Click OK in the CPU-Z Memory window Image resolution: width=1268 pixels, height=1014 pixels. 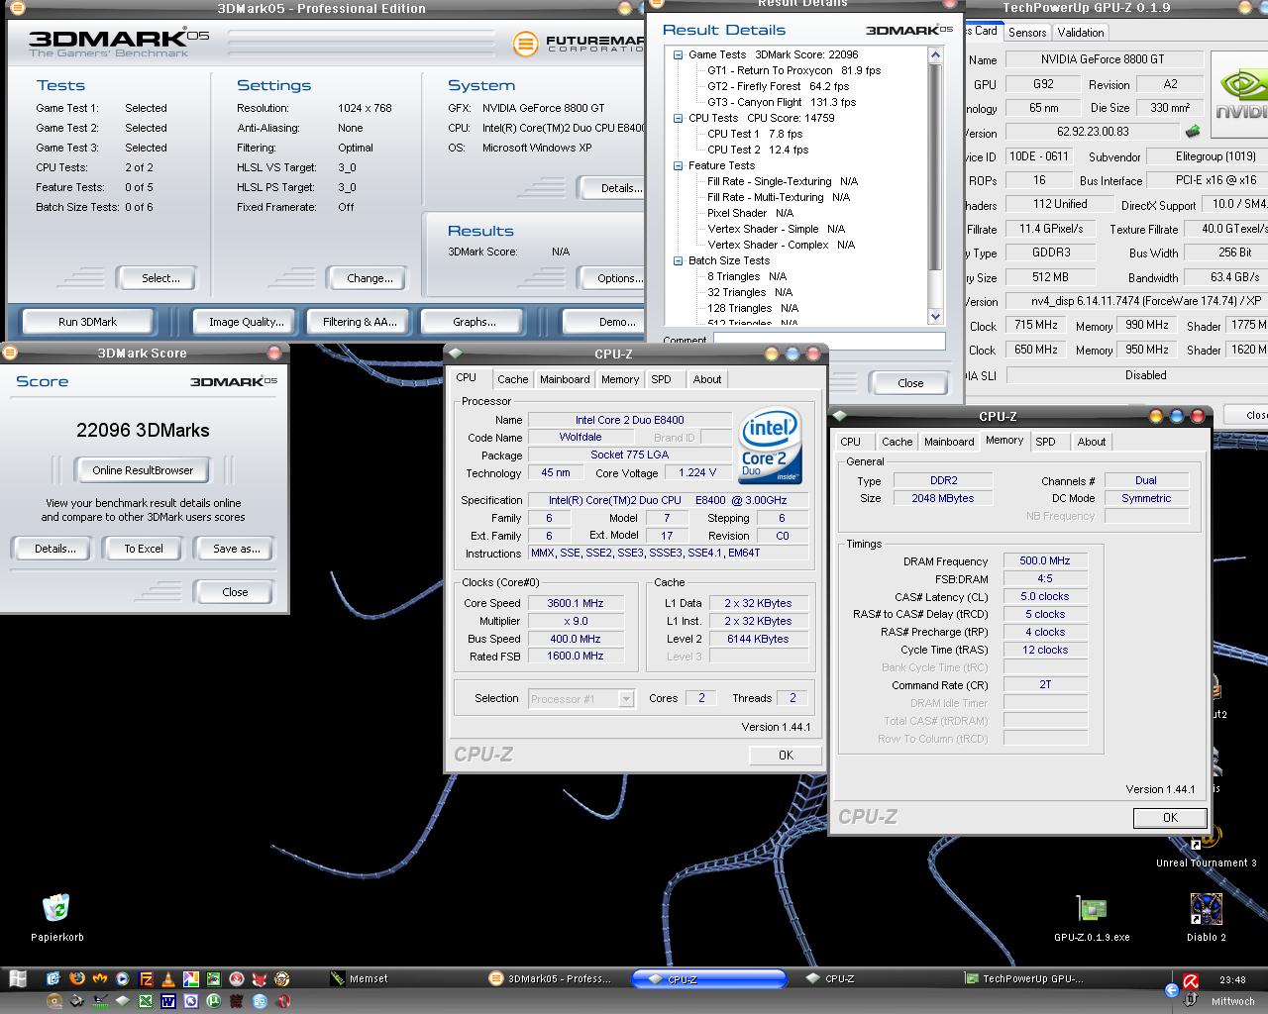(x=1170, y=818)
